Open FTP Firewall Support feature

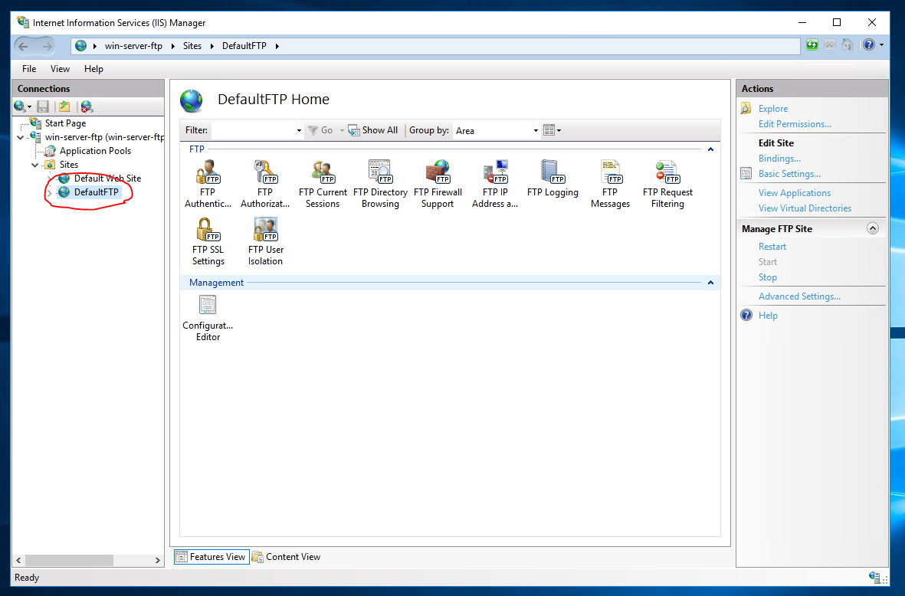click(438, 184)
